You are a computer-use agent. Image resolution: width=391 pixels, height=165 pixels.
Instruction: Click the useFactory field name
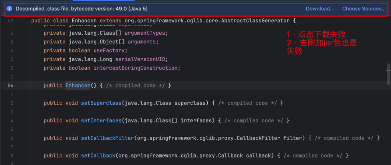click(110, 51)
